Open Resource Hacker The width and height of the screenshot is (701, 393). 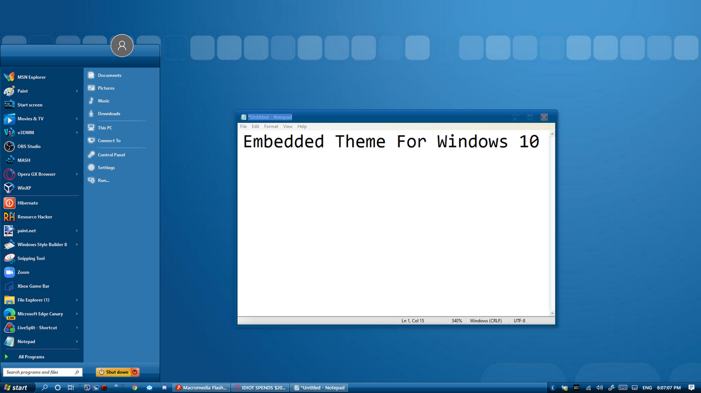41,217
